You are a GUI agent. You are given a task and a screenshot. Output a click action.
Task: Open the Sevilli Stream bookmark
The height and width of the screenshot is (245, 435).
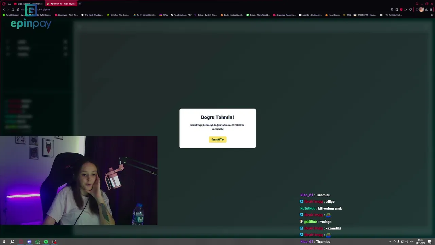(x=14, y=15)
